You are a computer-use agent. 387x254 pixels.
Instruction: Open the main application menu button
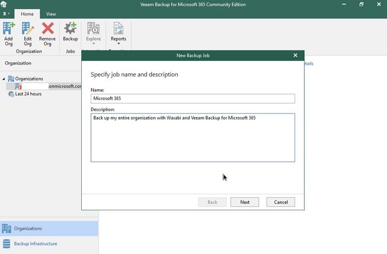6,14
